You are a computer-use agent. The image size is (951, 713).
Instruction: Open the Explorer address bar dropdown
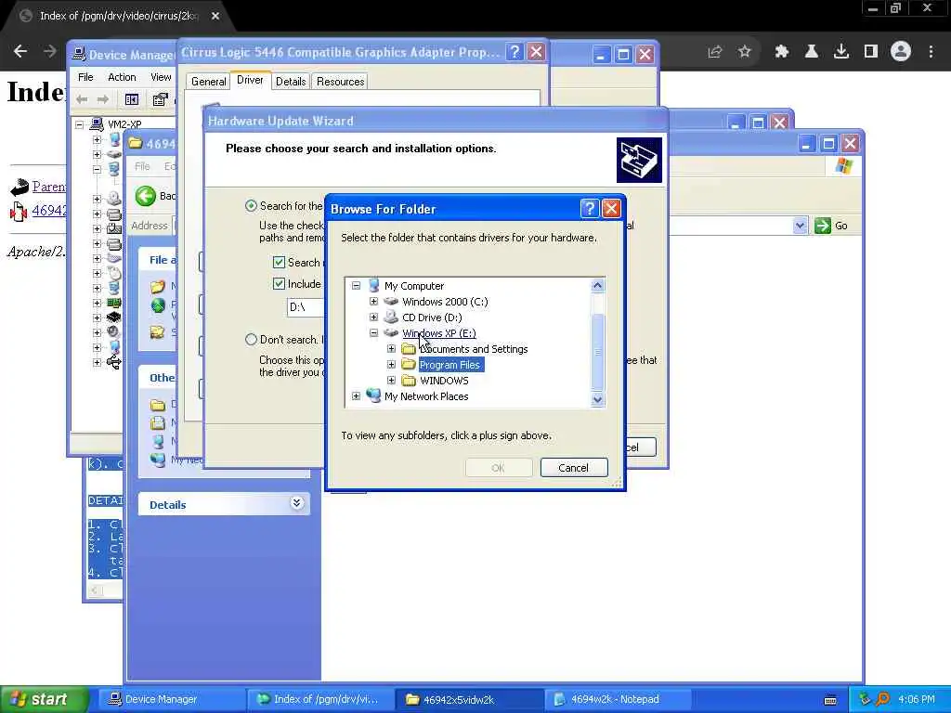(800, 226)
